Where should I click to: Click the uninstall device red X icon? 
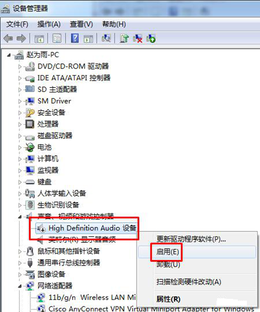coord(138,38)
